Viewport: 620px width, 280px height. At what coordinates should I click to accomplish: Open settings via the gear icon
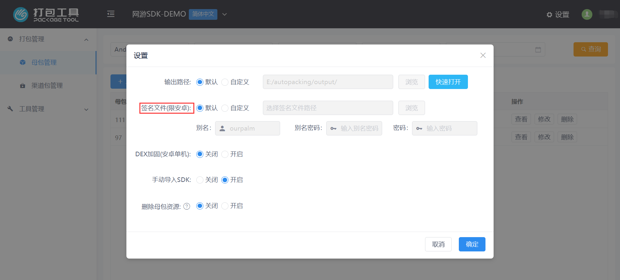tap(549, 15)
